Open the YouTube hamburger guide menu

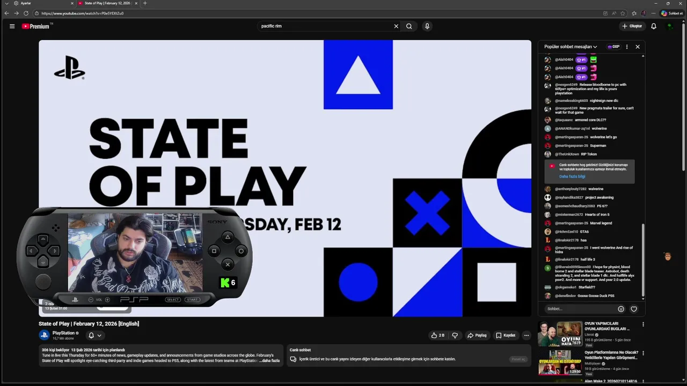click(12, 26)
